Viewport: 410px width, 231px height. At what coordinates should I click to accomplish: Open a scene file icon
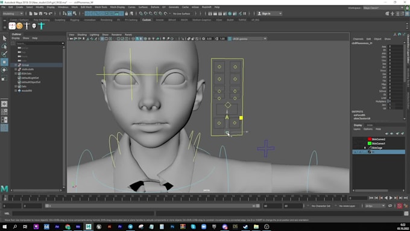(36, 13)
